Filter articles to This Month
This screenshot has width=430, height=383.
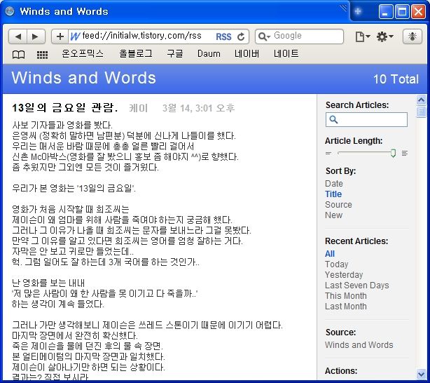(345, 295)
